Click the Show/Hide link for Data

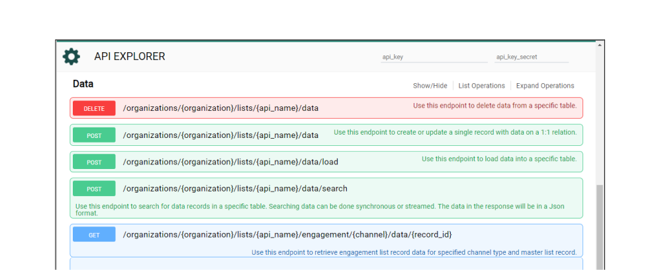coord(430,86)
